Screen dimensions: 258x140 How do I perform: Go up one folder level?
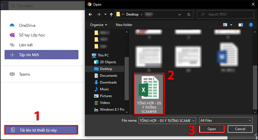(x=111, y=14)
